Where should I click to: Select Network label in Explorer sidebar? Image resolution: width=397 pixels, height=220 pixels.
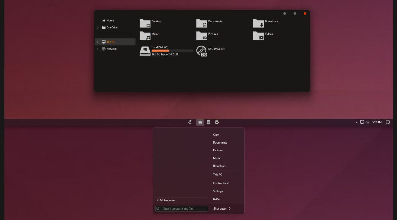coord(111,49)
